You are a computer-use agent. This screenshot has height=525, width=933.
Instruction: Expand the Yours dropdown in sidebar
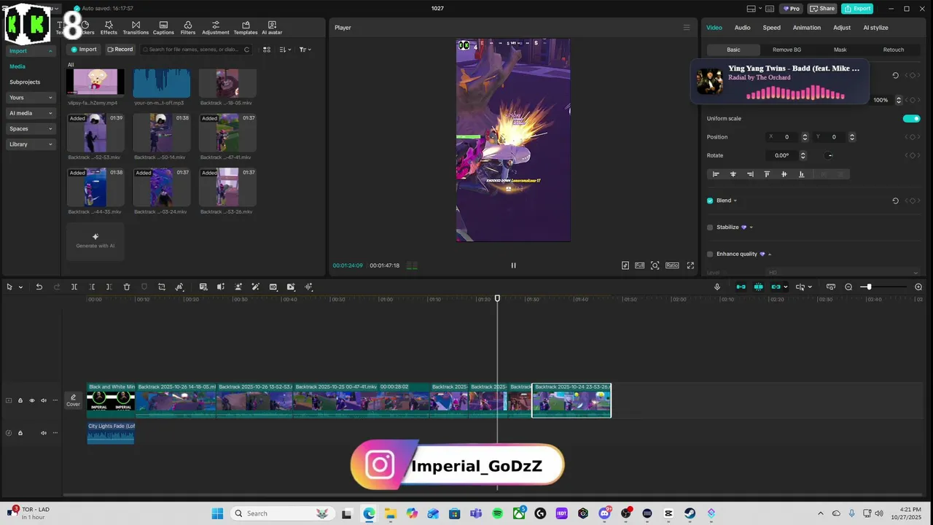(50, 98)
